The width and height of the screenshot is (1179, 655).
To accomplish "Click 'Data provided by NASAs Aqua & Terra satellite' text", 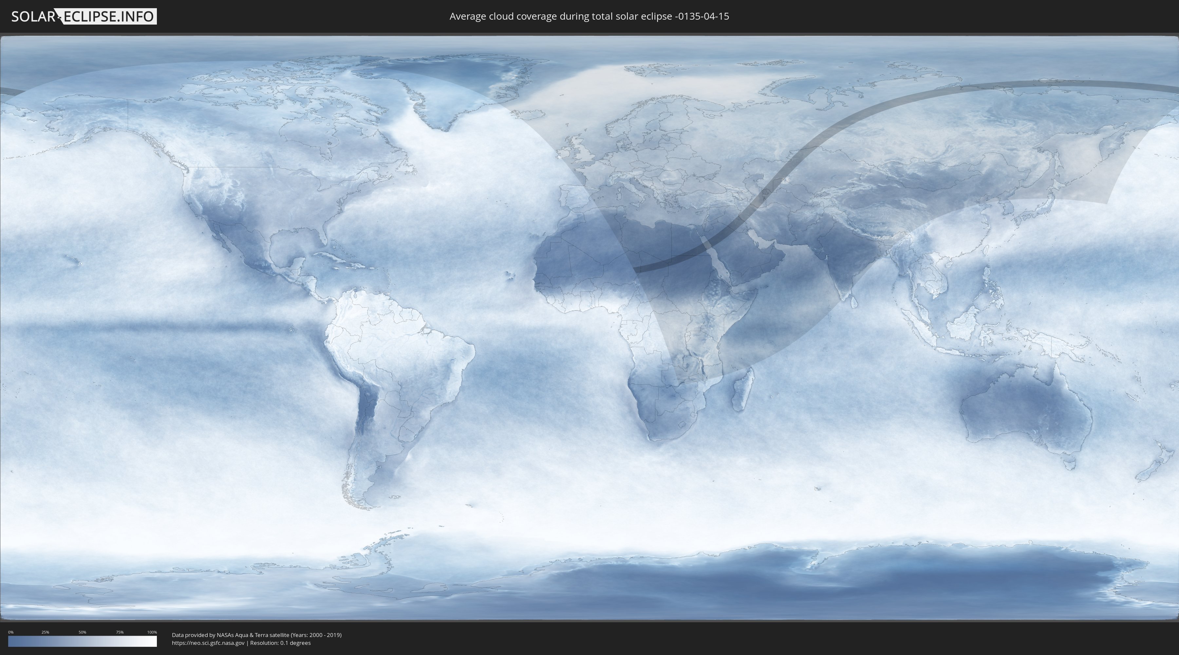I will point(230,635).
